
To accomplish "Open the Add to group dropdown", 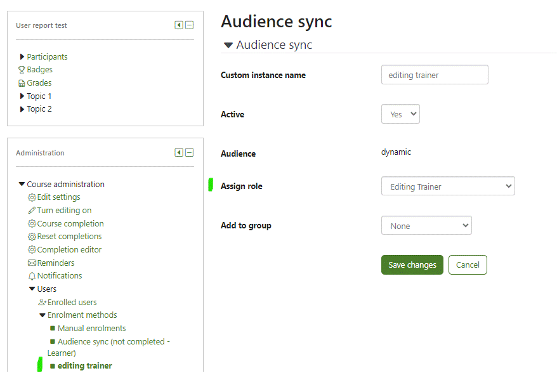I will click(426, 225).
